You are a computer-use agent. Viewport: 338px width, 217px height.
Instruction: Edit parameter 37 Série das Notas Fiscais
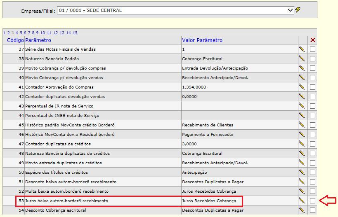click(x=302, y=49)
